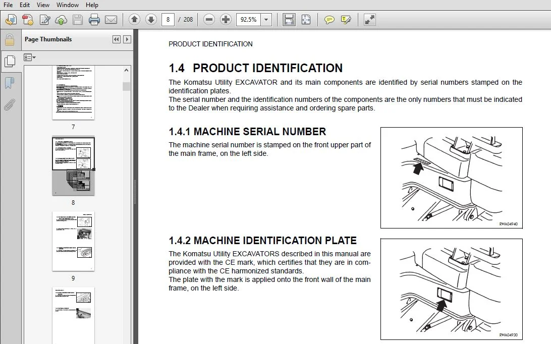Select the page 10 thumbnail below page 9

[x=74, y=315]
